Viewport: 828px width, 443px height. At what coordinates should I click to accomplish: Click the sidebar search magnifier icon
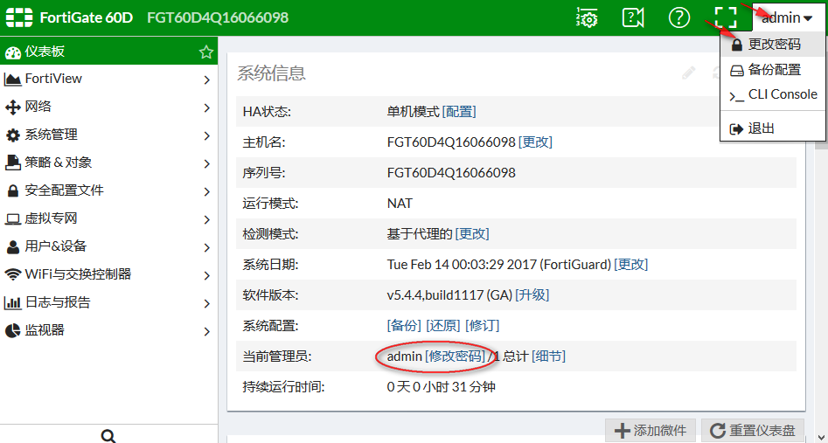pyautogui.click(x=108, y=437)
